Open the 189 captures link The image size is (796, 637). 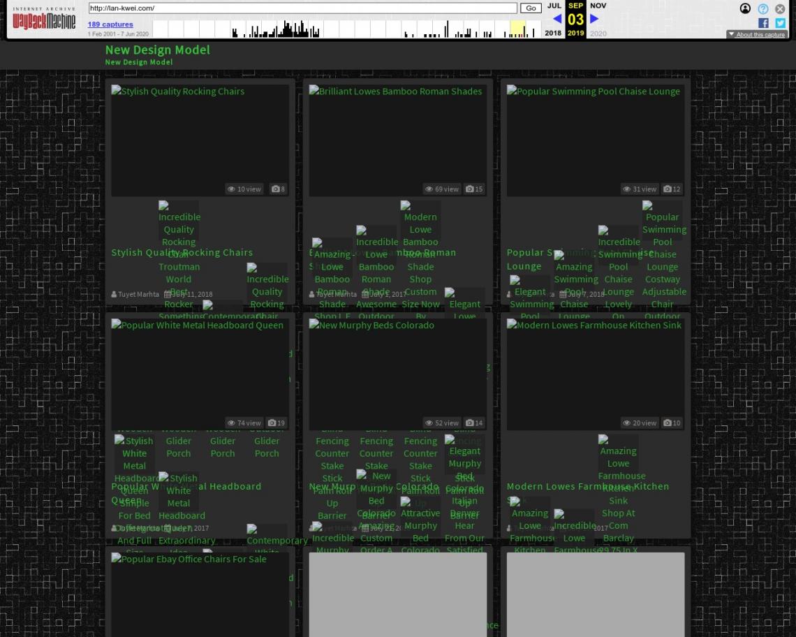tap(110, 24)
